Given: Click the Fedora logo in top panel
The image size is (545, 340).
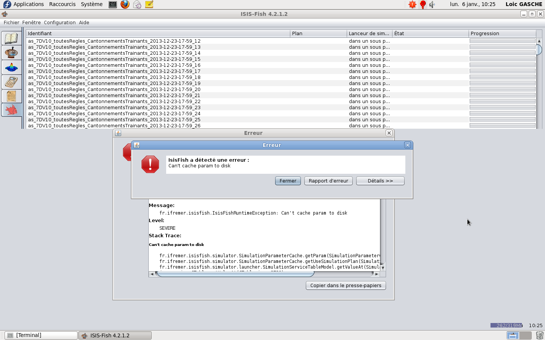Looking at the screenshot, I should 7,4.
